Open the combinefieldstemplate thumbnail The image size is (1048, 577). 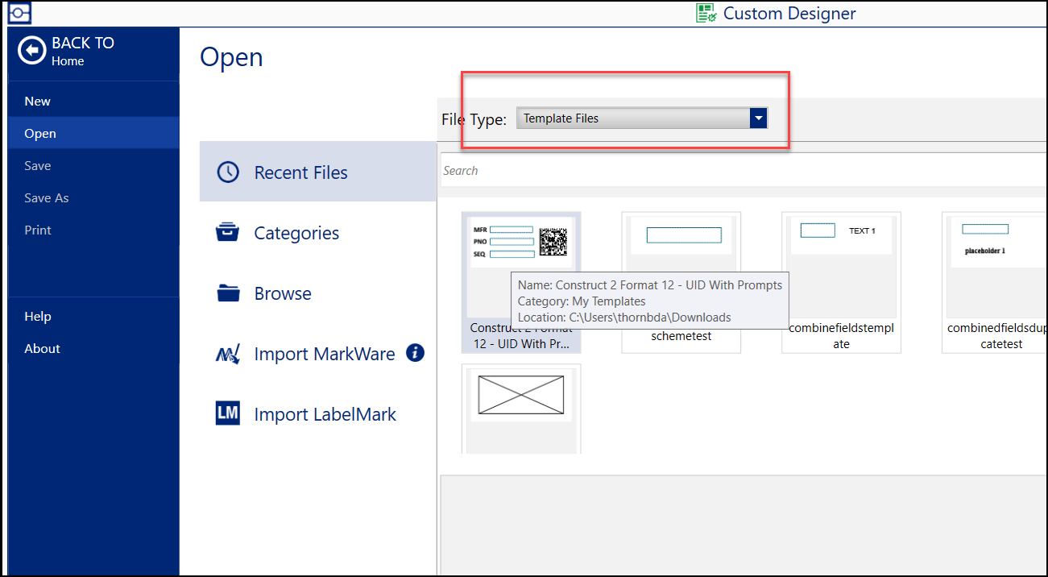(x=841, y=282)
